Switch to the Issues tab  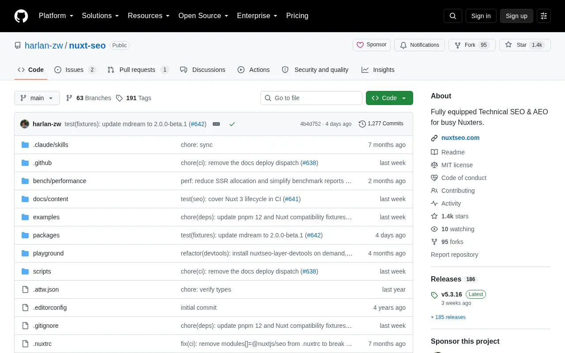[75, 70]
